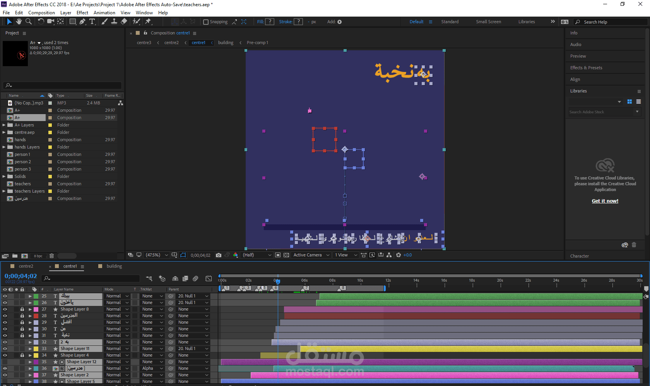Delete selected project item with trash icon
The width and height of the screenshot is (650, 386).
(51, 256)
